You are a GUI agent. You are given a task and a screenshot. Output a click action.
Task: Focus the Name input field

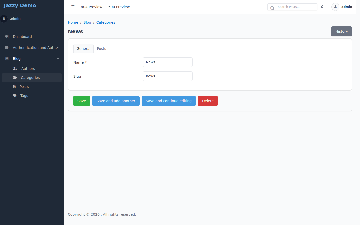168,62
